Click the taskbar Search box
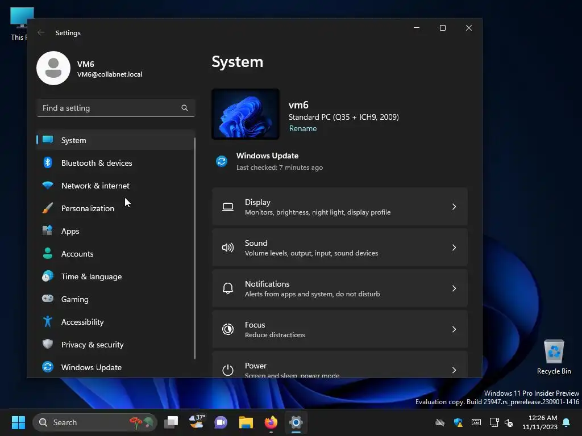582x436 pixels. [x=95, y=422]
